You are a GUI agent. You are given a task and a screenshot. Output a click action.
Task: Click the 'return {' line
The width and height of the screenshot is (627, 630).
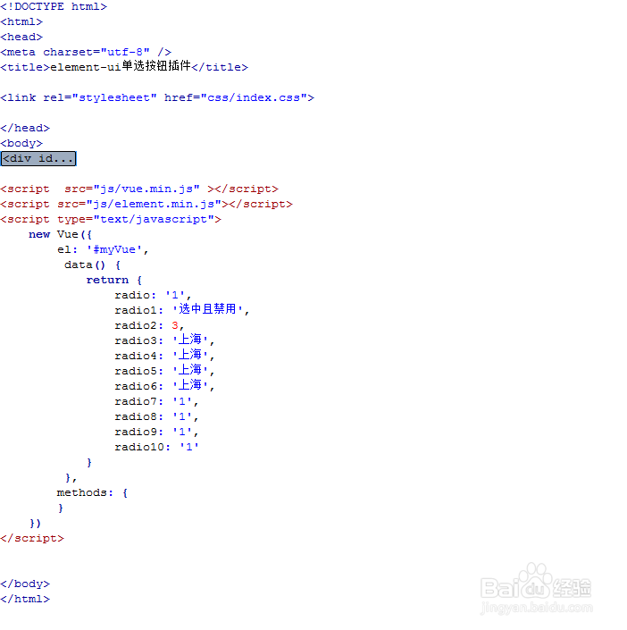(114, 280)
